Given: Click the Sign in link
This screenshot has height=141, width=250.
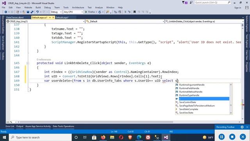Looking at the screenshot, I should (237, 8).
